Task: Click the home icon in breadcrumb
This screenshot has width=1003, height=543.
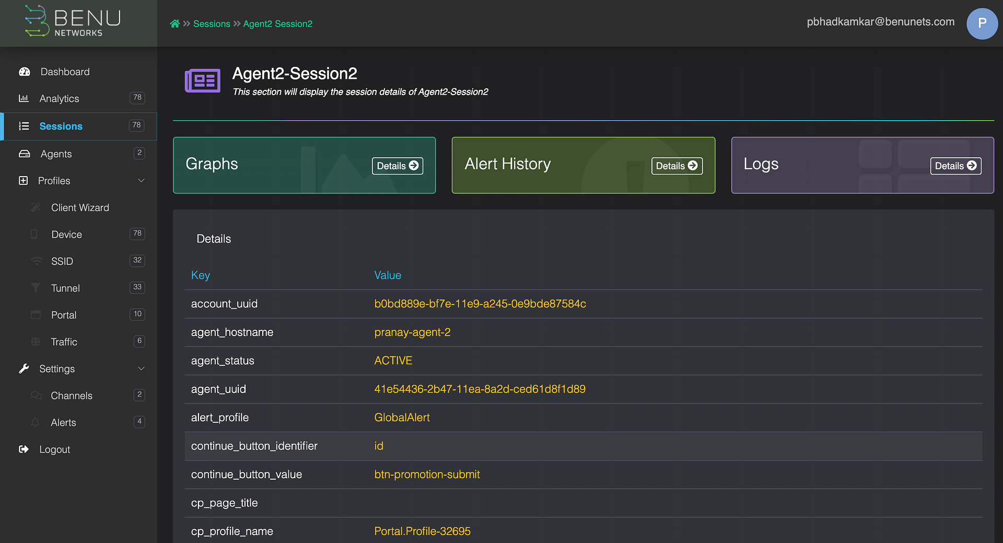Action: pyautogui.click(x=174, y=24)
